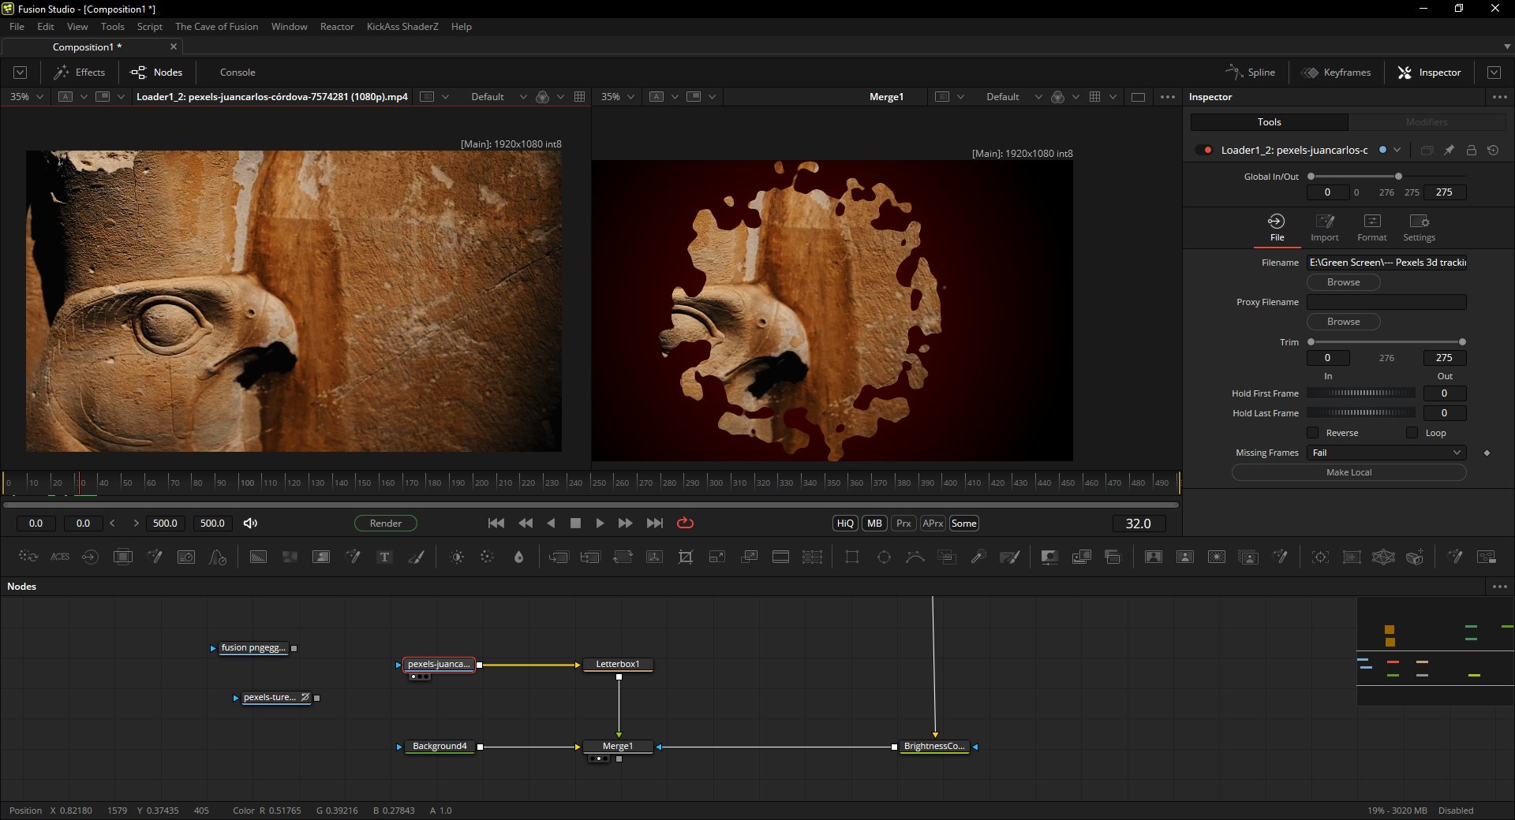Pin the Loader1_2 tool in Inspector
Screen dimensions: 1515x820
pyautogui.click(x=1449, y=150)
